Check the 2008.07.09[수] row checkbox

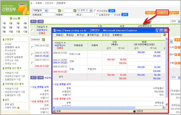point(32,63)
